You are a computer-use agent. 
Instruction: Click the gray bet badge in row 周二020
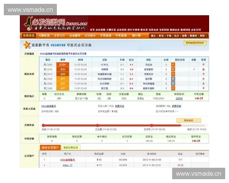[173, 79]
